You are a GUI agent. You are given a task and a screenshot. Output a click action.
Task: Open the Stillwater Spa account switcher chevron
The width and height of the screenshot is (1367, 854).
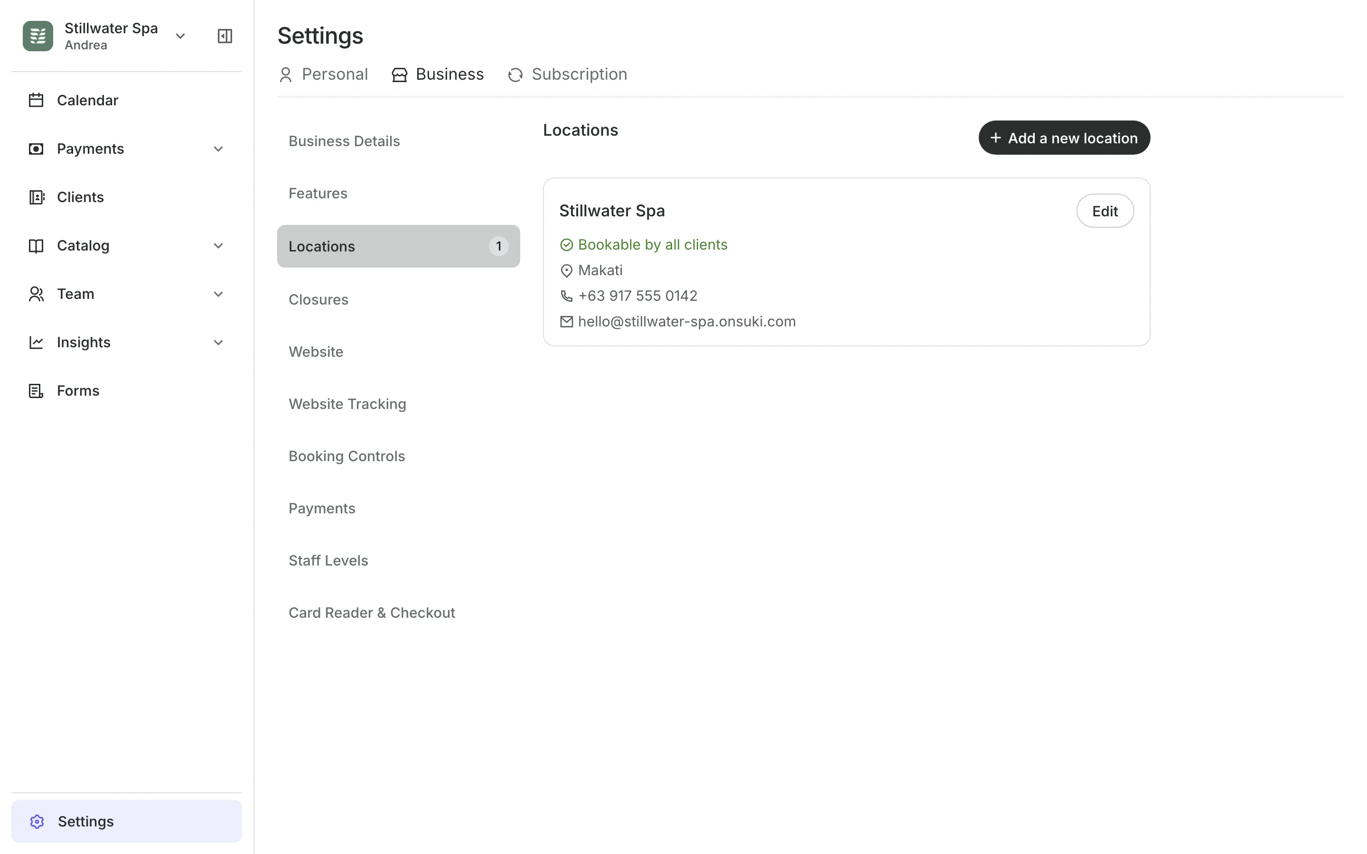click(180, 36)
